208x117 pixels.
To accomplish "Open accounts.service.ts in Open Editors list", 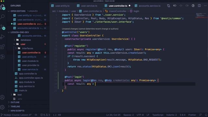I will point(28,28).
